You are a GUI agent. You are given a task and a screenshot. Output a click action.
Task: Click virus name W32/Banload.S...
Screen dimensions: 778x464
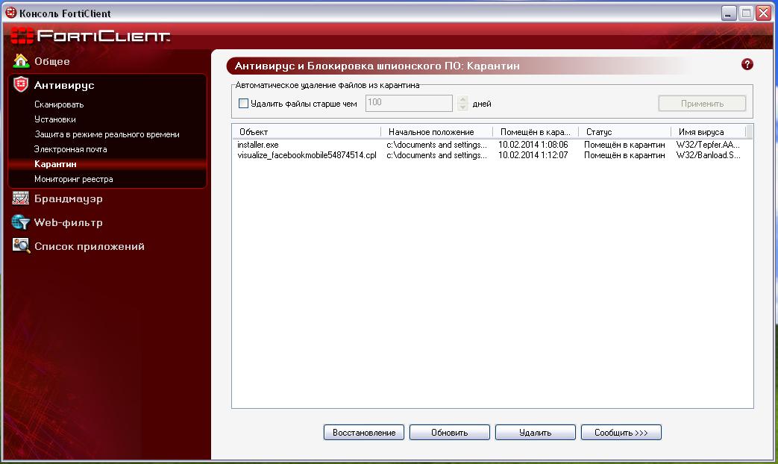(x=708, y=155)
